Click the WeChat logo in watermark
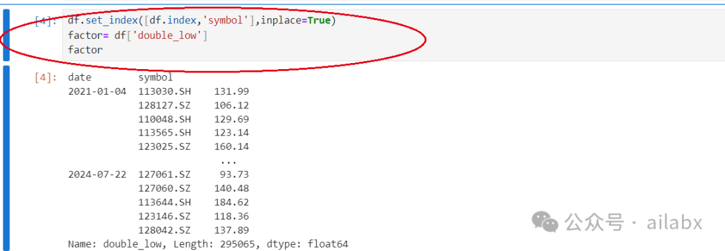 545,222
